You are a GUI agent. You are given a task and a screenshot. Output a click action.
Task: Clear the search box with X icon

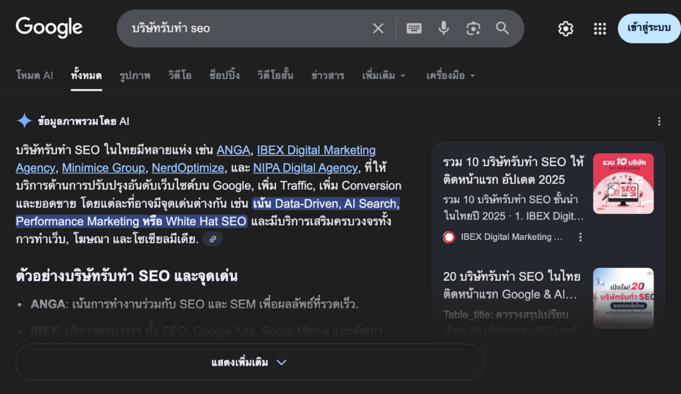378,29
